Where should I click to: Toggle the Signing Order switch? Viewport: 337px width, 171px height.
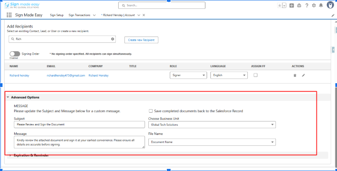click(15, 54)
